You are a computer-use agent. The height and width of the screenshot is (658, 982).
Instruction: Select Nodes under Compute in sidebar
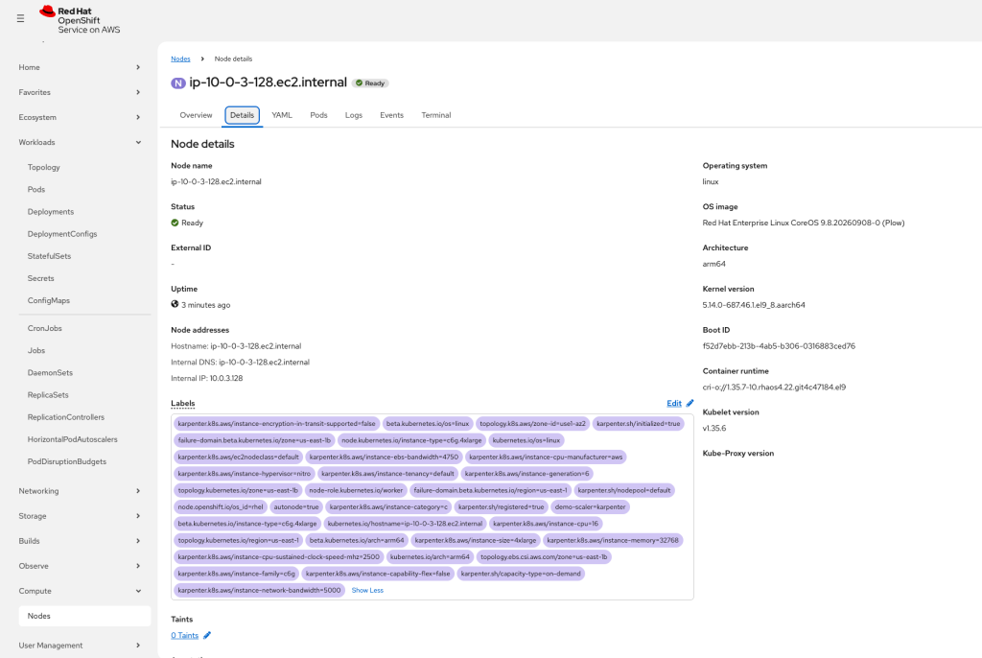[x=84, y=616]
